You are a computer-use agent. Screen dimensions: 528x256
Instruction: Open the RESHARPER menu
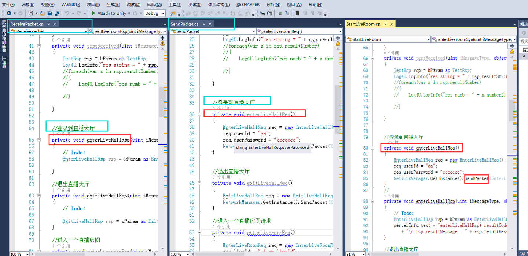pos(248,4)
